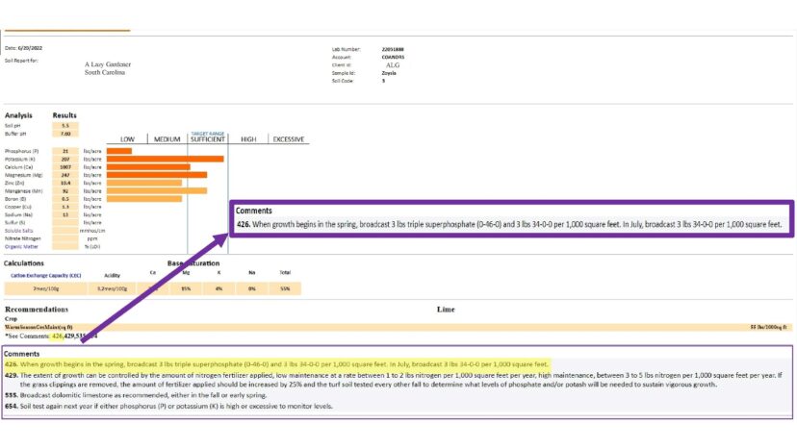This screenshot has width=797, height=448.
Task: Click the blue "Soluble Salts" label
Action: point(19,231)
